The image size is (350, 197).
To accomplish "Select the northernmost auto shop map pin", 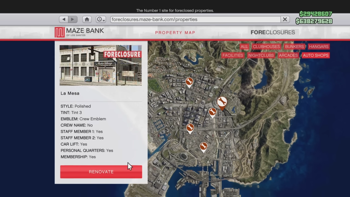I will click(189, 82).
